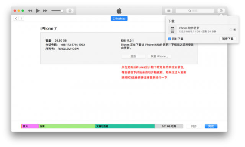This screenshot has height=147, width=245.
Task: Click the capacity value 29.80 GB
Action: click(x=60, y=41)
